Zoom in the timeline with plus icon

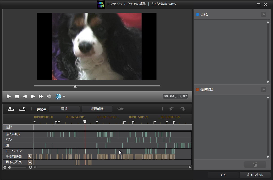(30, 167)
